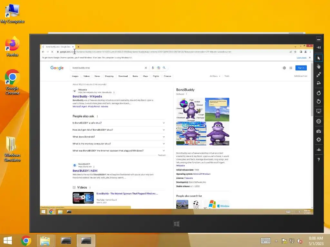Filter results by Books
Image resolution: width=330 pixels, height=247 pixels.
coord(135,76)
